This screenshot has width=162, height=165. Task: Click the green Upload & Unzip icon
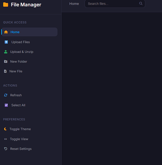point(6,52)
